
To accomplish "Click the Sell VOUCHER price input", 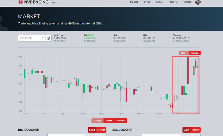I will coord(161,135).
